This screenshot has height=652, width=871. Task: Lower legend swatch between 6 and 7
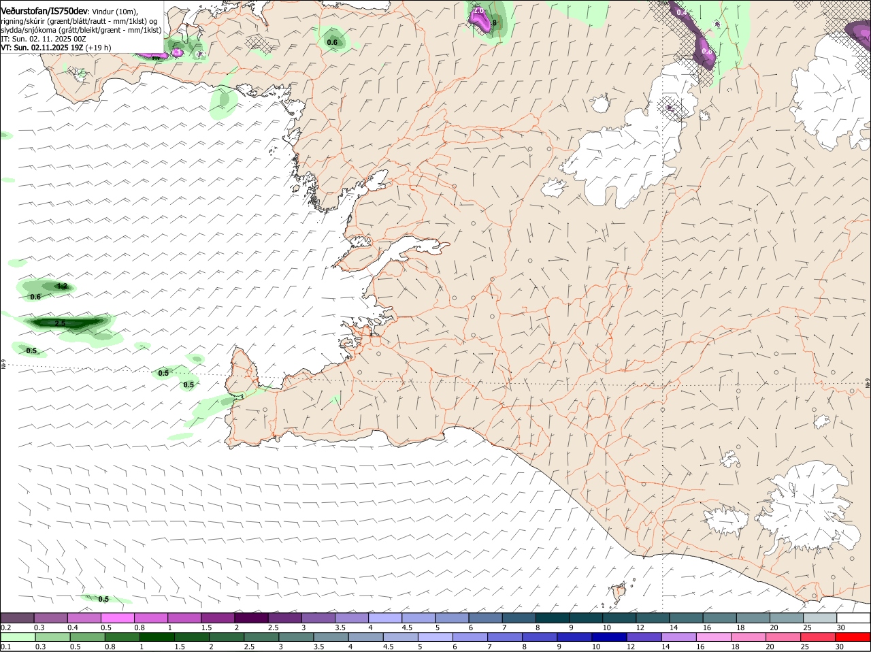(472, 637)
